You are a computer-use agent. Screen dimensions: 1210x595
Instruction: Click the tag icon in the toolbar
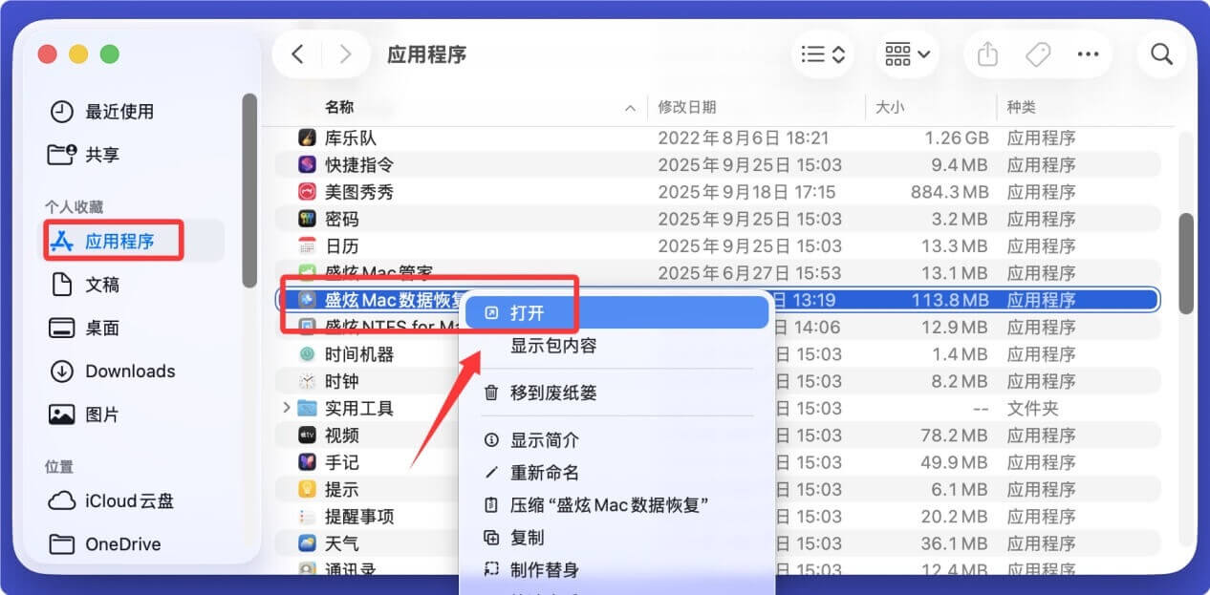[1037, 54]
